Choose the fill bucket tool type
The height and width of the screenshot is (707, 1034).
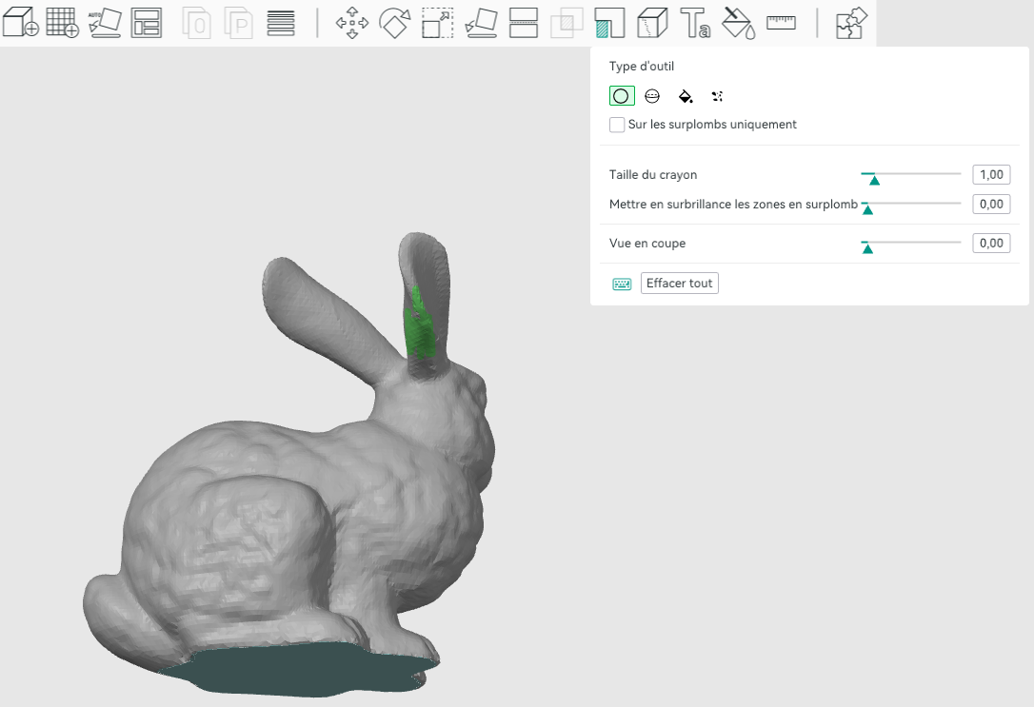[x=686, y=96]
